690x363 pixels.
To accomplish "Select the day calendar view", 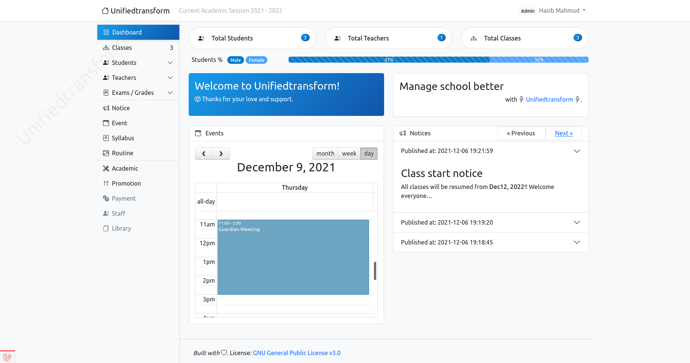I will point(369,153).
